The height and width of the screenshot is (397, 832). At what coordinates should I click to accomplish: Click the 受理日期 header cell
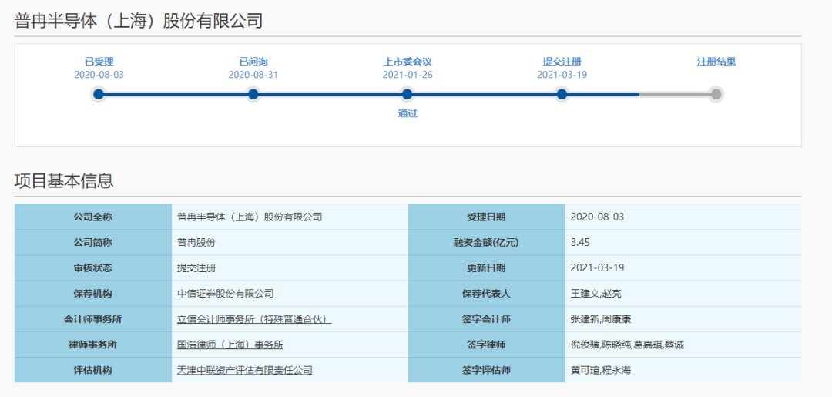pyautogui.click(x=487, y=217)
